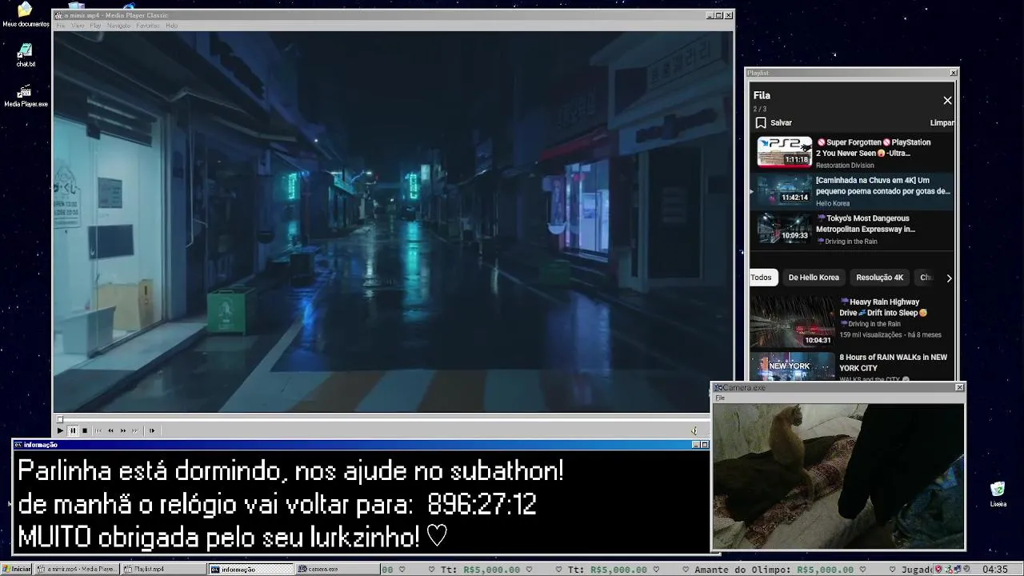
Task: Click the frame-step button in Media Player Classic
Action: tap(152, 430)
